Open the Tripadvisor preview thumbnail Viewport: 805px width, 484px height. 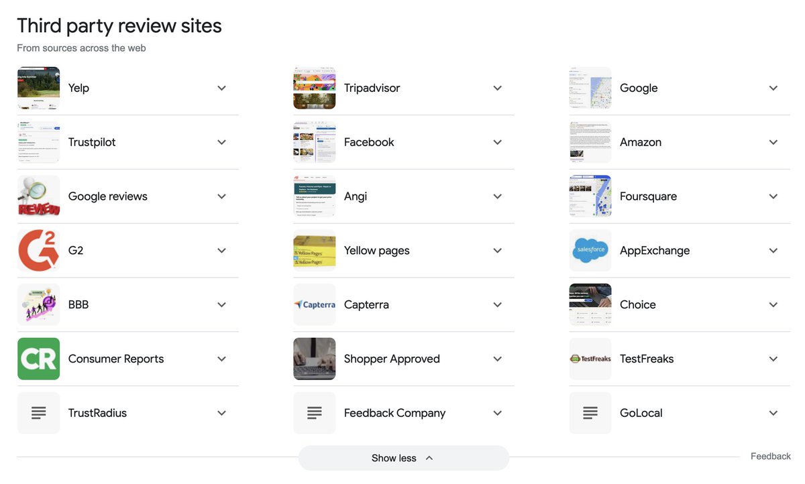click(314, 88)
